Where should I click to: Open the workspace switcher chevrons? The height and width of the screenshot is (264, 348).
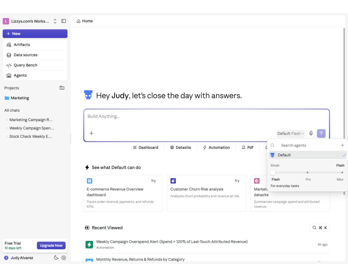coord(55,21)
